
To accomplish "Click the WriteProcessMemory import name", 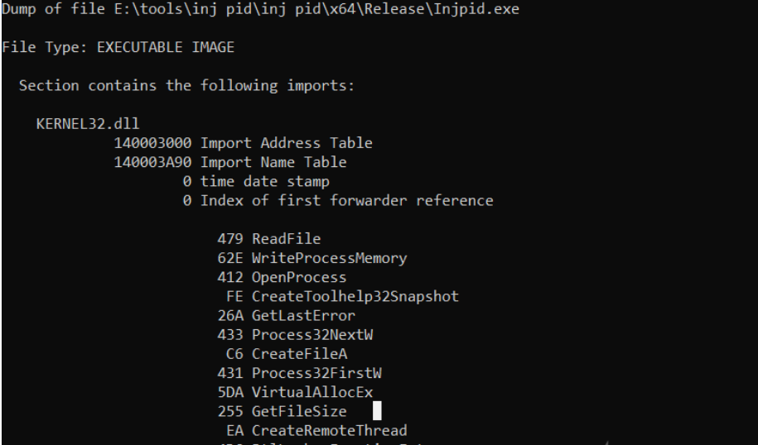I will tap(329, 258).
